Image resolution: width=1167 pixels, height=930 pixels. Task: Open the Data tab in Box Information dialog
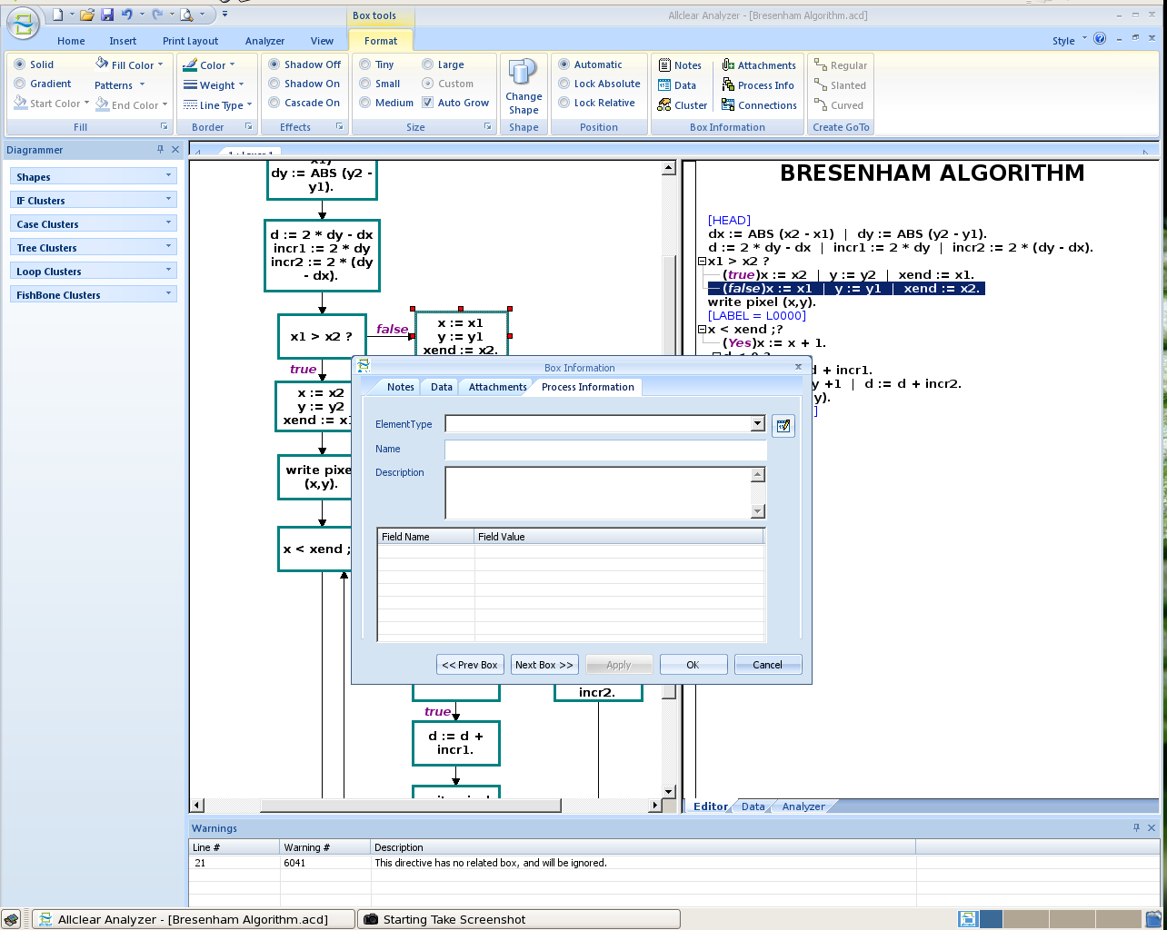tap(439, 386)
